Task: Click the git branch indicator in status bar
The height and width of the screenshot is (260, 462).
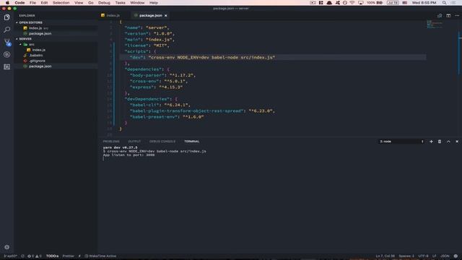Action: click(x=11, y=256)
